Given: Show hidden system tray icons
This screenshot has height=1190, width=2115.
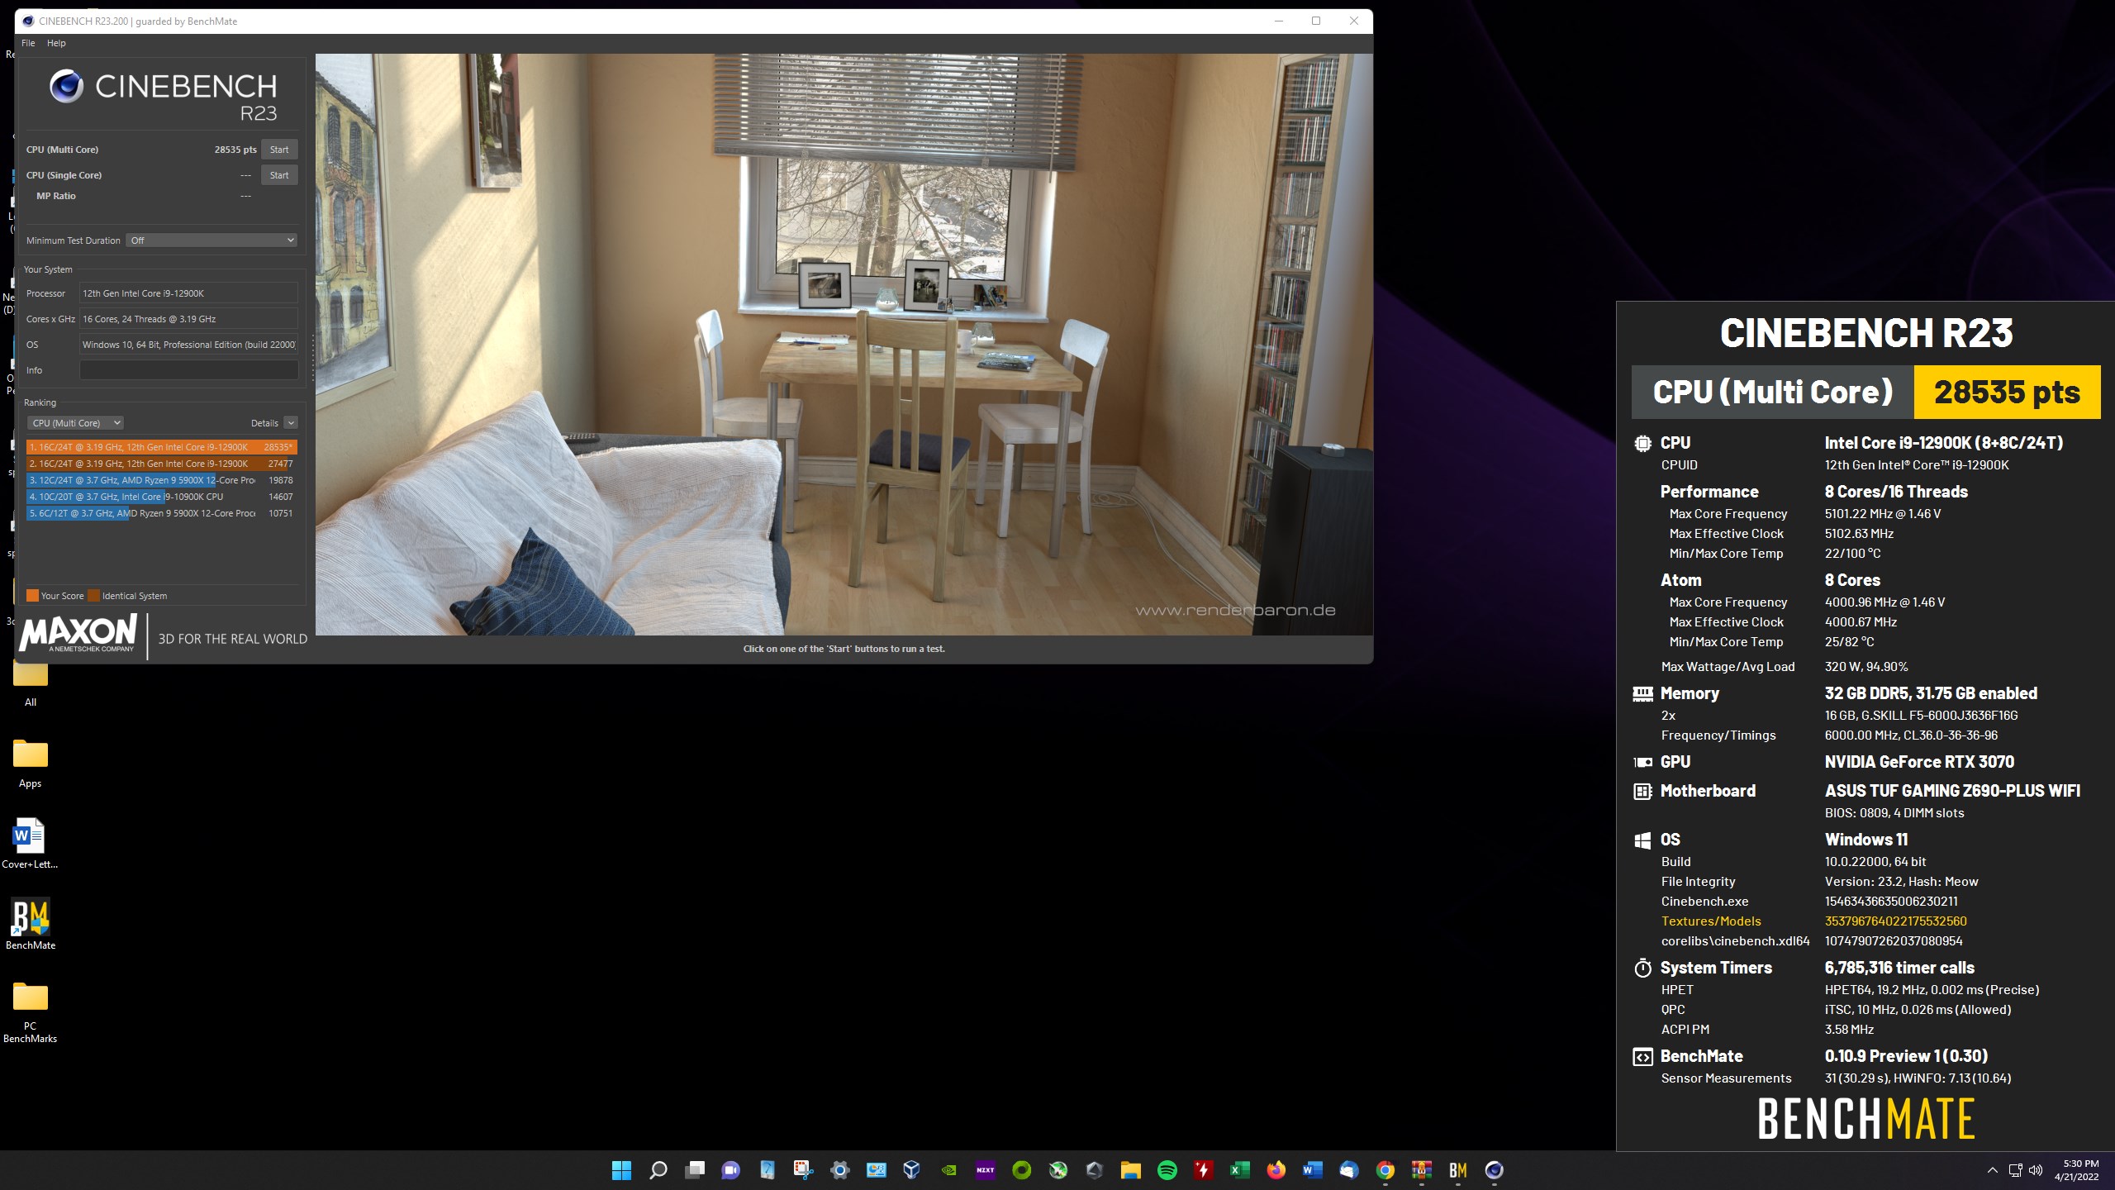Looking at the screenshot, I should click(1992, 1170).
